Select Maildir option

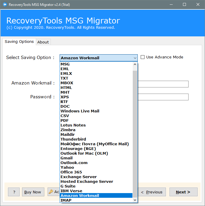pos(96,134)
